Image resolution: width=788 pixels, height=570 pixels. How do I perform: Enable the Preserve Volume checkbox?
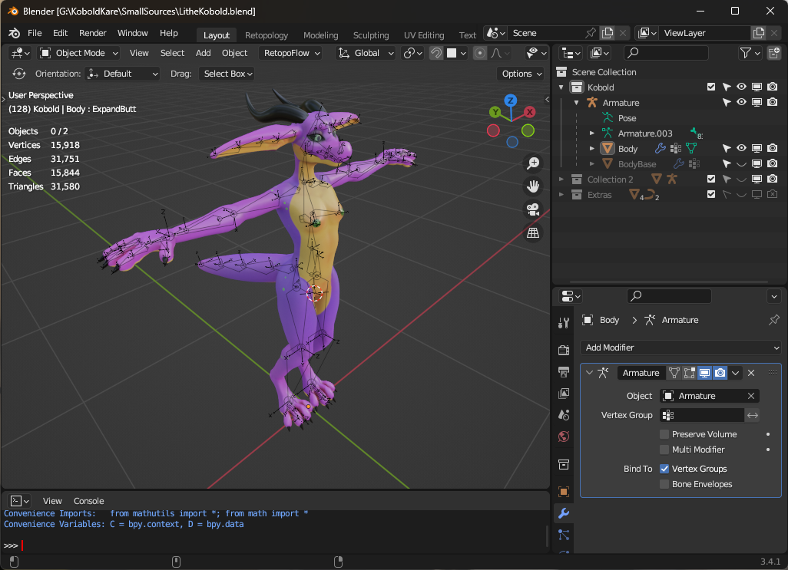click(664, 434)
